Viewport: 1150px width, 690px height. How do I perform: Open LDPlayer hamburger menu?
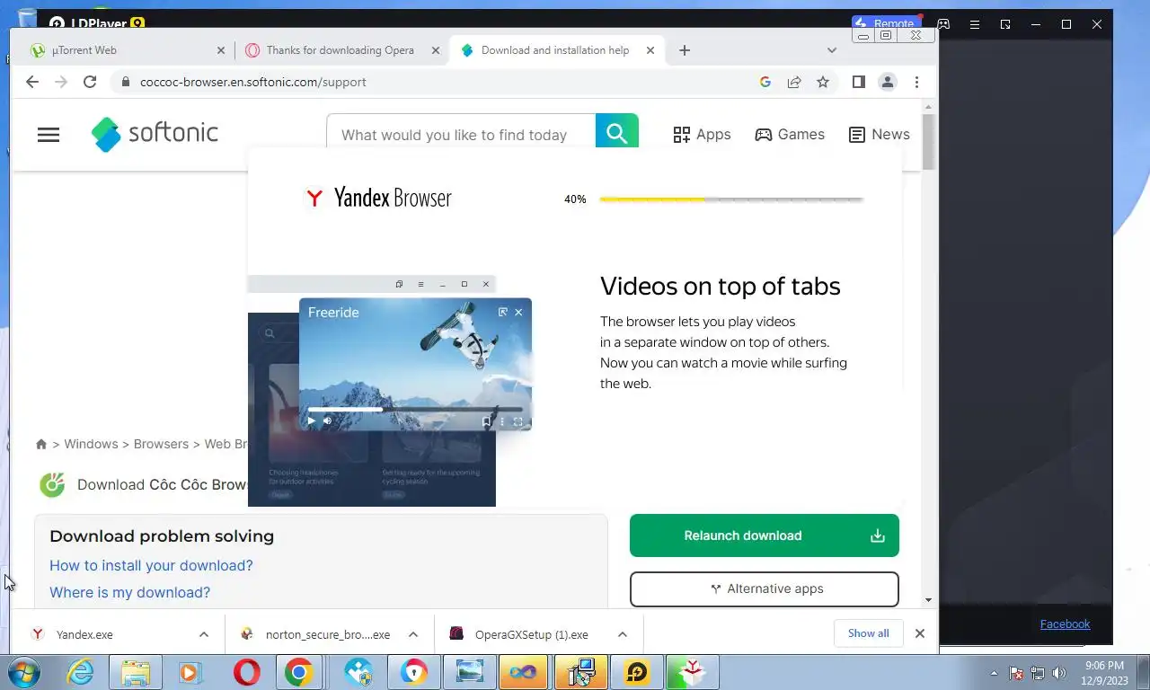pyautogui.click(x=974, y=24)
